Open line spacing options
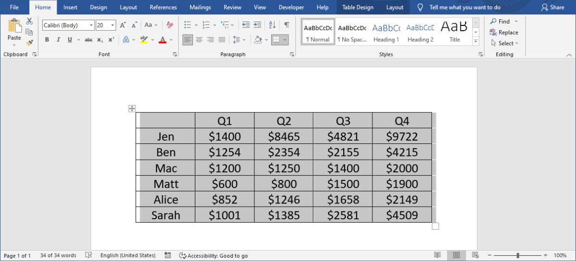 point(239,40)
